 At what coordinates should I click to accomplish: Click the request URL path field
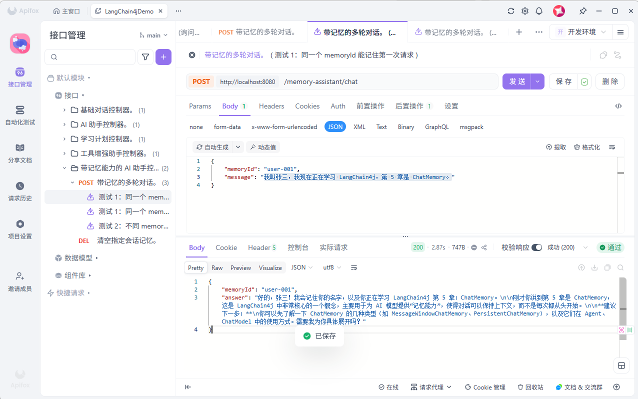(x=388, y=81)
